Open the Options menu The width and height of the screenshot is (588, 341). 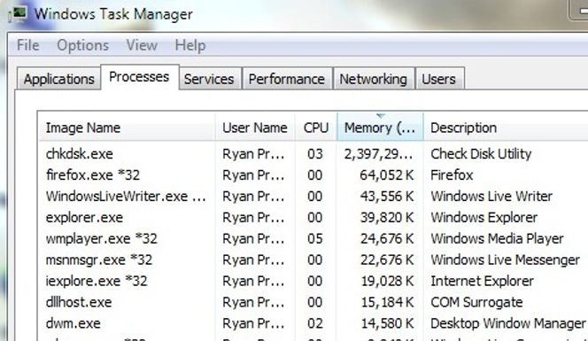83,45
